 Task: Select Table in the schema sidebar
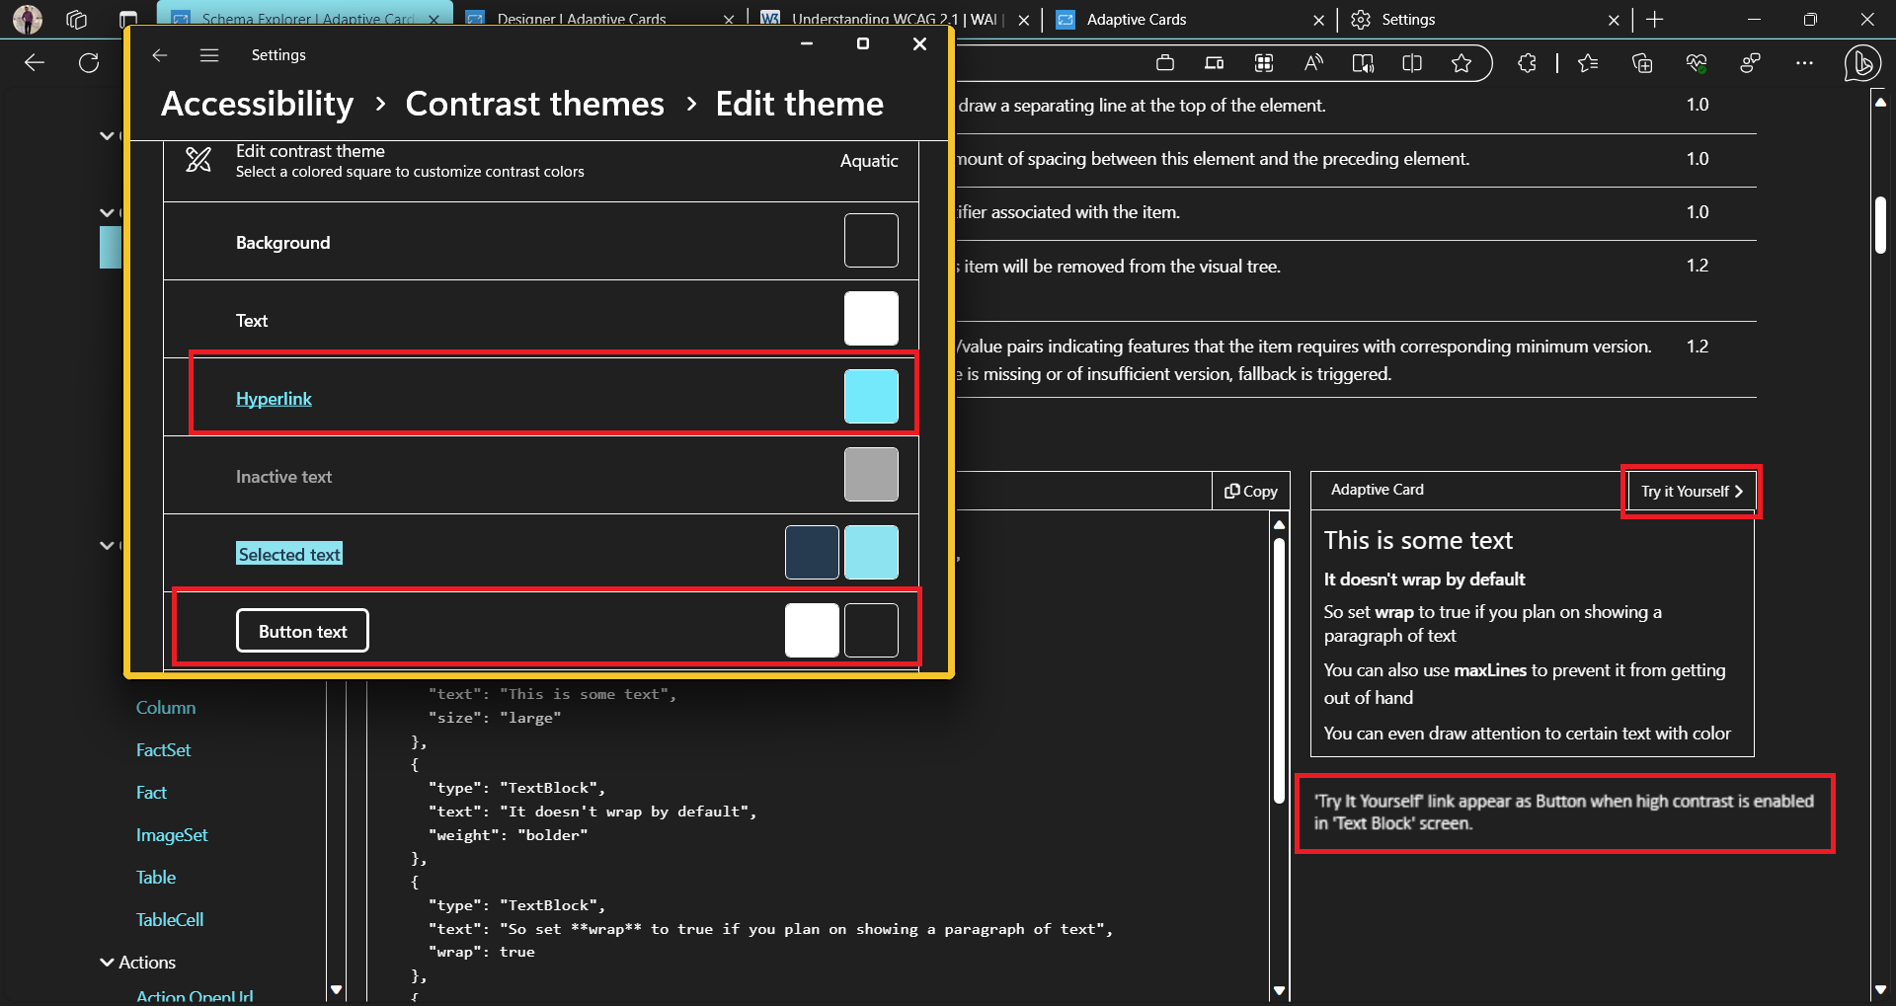pos(156,877)
